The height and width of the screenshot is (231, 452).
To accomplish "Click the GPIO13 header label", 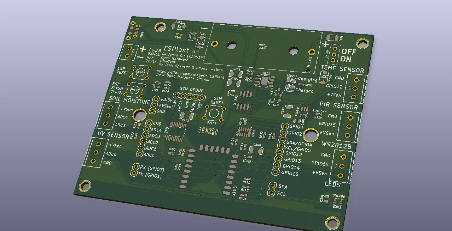I will tap(292, 161).
